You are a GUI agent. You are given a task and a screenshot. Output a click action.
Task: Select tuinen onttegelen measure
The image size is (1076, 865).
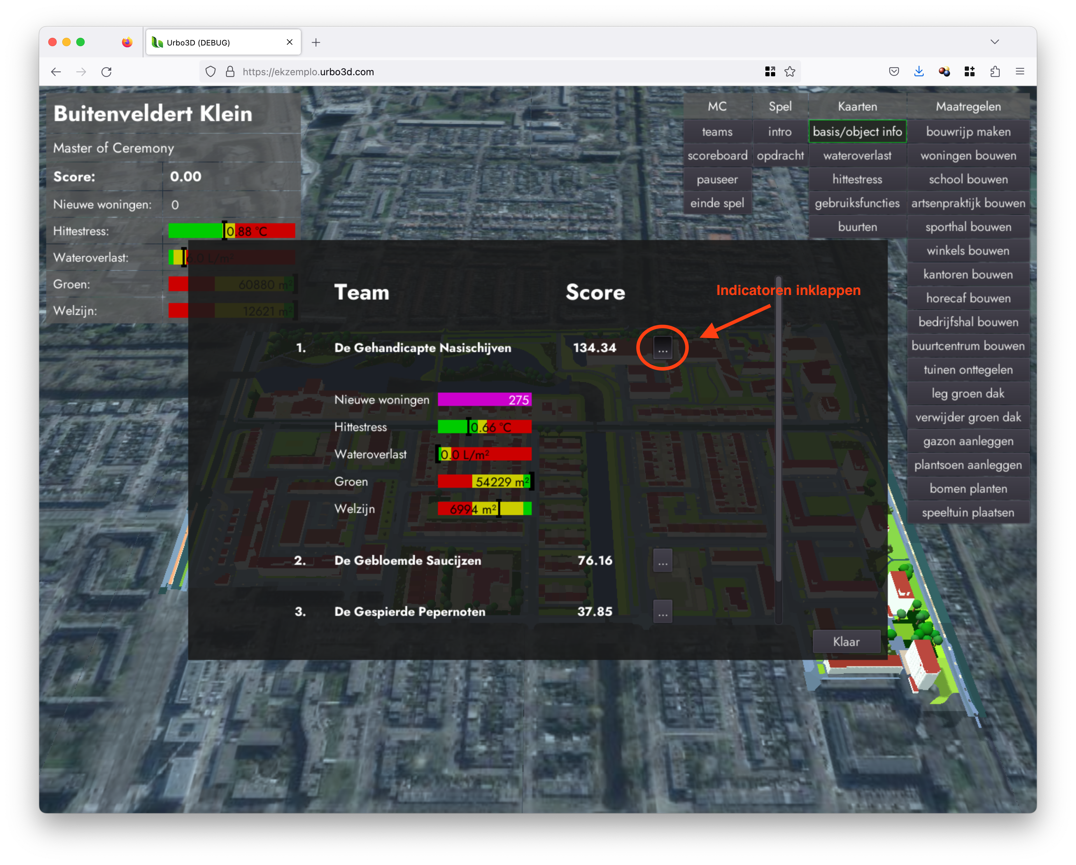pos(968,370)
